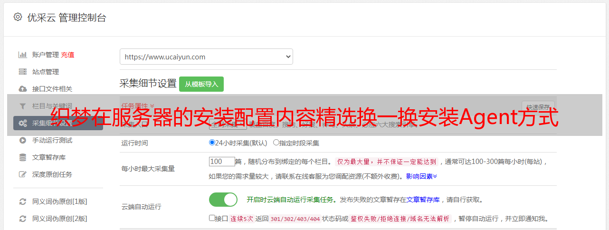Open 同义词伪原创[2版] in the sidebar
Image resolution: width=609 pixels, height=230 pixels.
click(x=60, y=219)
